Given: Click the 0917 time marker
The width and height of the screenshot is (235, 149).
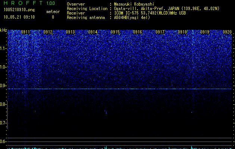Looking at the screenshot, I should tap(160, 32).
